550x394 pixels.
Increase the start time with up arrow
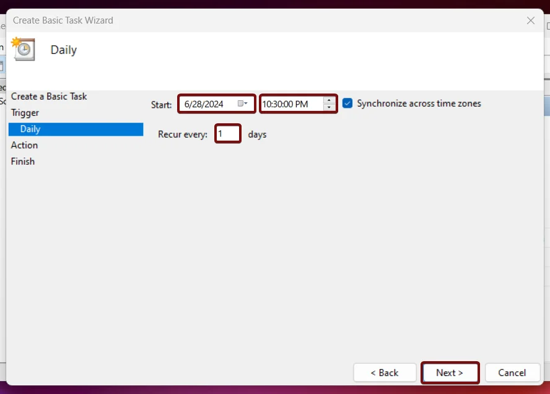(x=329, y=100)
